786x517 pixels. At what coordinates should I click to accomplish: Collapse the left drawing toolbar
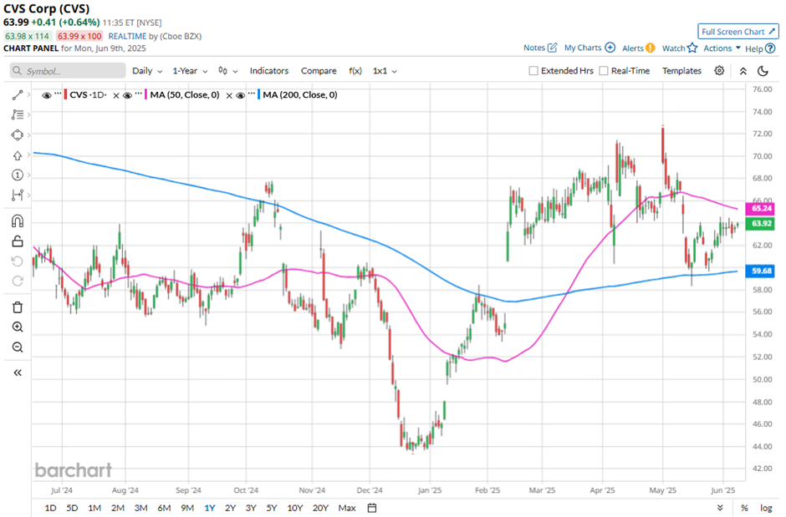[17, 373]
